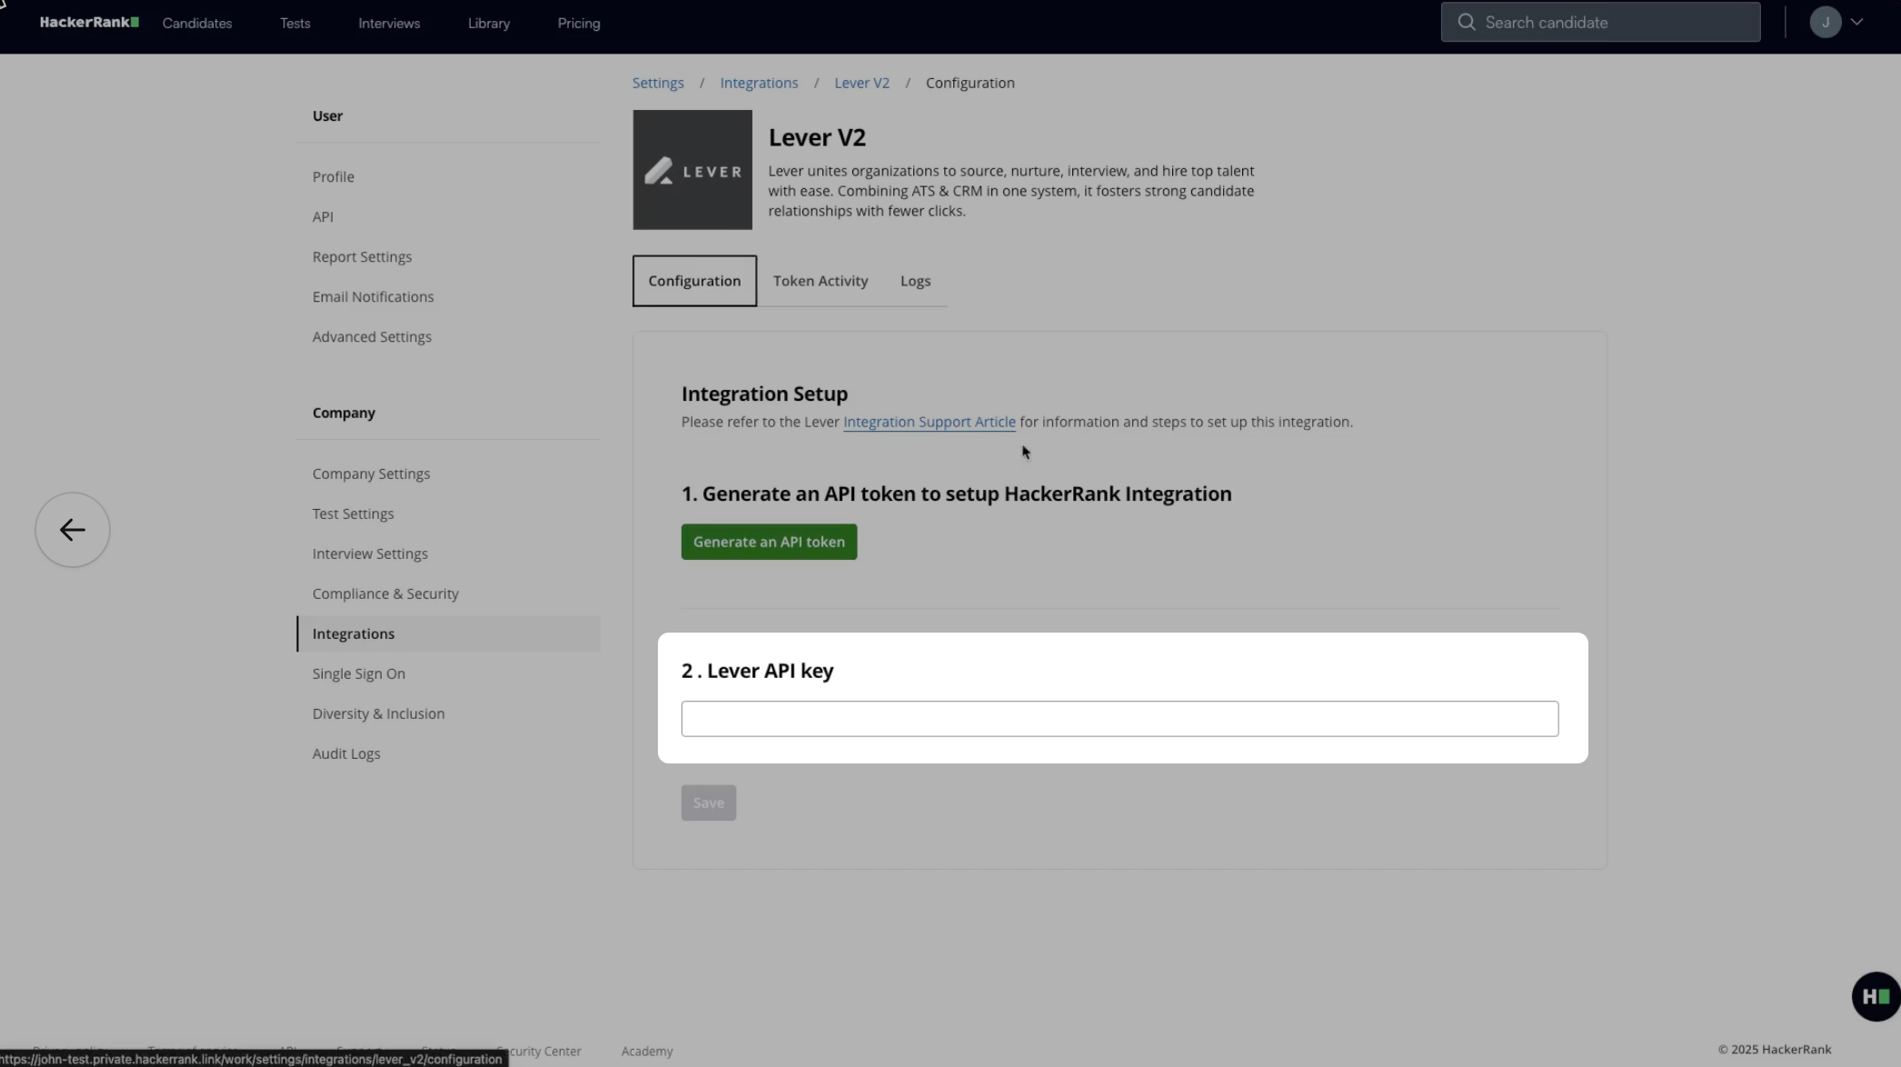
Task: Click Integrations breadcrumb link
Action: (x=759, y=83)
